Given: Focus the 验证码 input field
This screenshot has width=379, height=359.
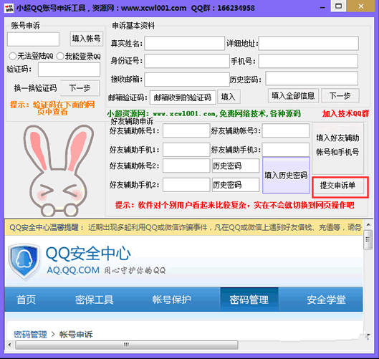Looking at the screenshot, I should [69, 70].
